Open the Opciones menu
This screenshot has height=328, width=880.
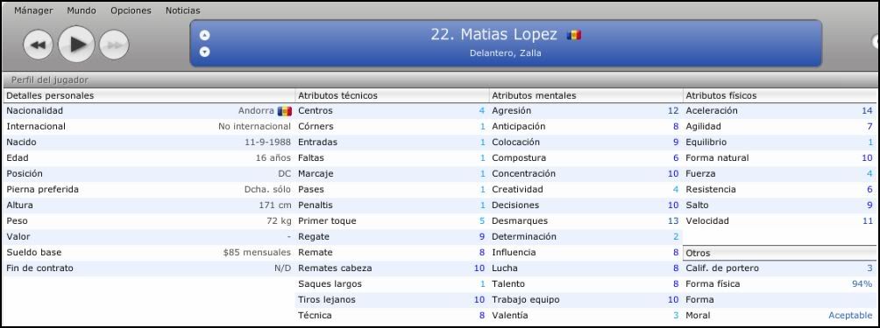coord(131,10)
